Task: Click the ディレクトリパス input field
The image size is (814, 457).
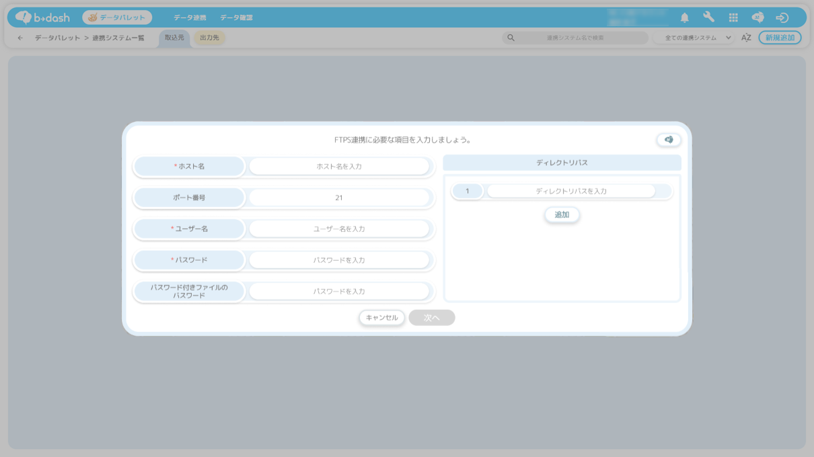Action: pos(570,192)
